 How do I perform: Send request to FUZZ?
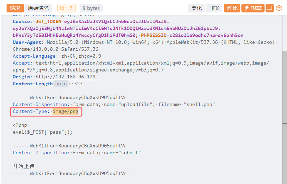point(253,8)
